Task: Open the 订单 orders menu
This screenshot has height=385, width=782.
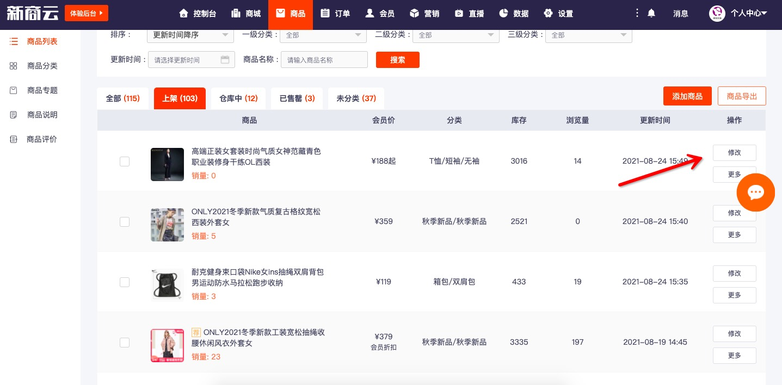Action: pyautogui.click(x=335, y=14)
